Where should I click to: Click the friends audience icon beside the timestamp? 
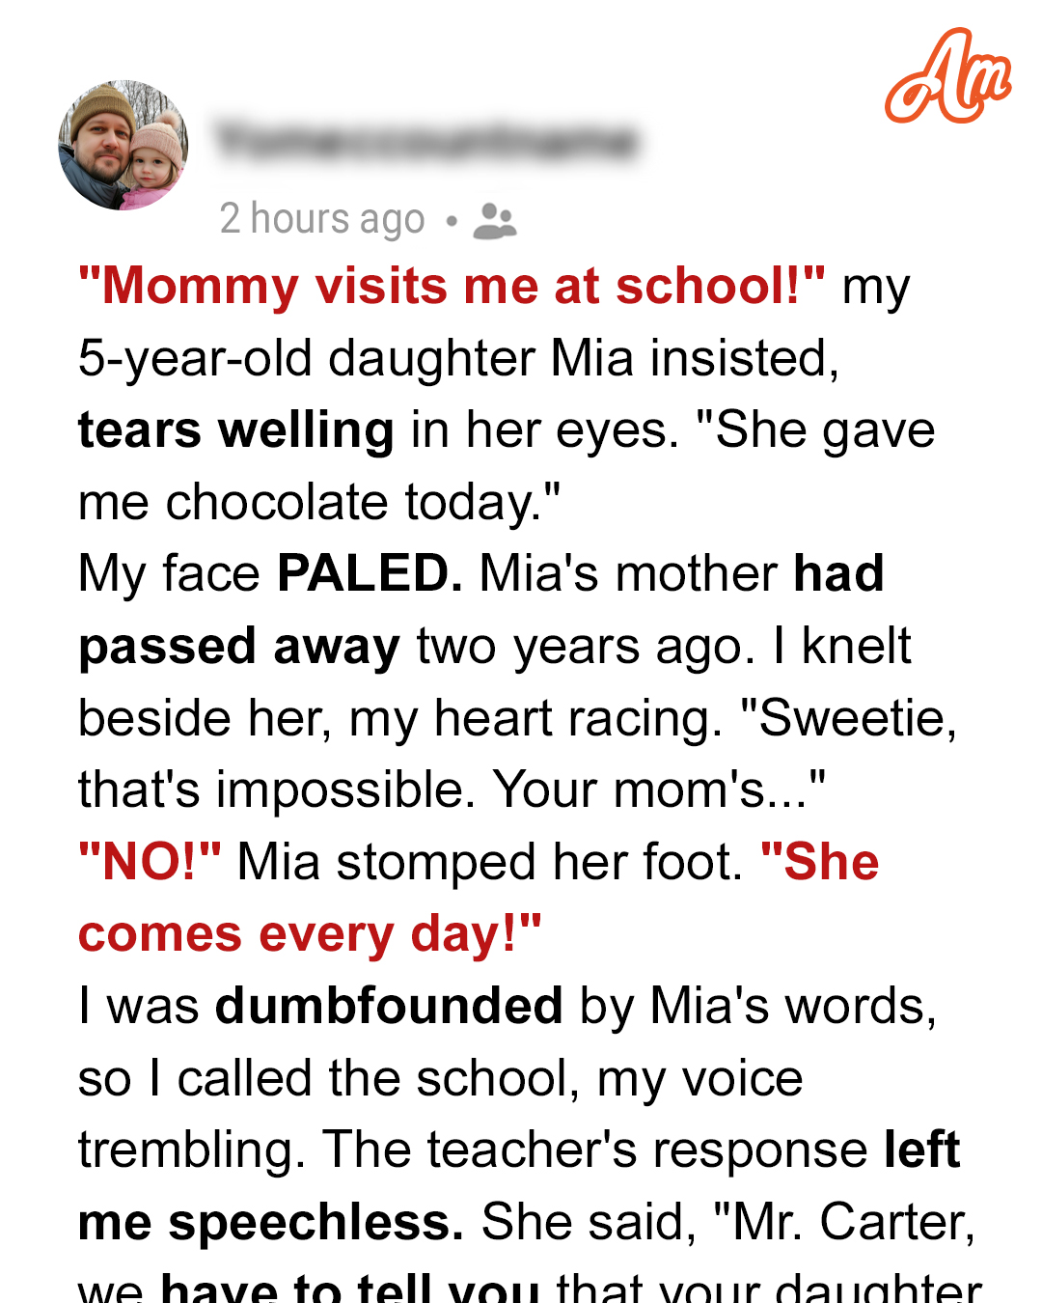click(x=495, y=221)
